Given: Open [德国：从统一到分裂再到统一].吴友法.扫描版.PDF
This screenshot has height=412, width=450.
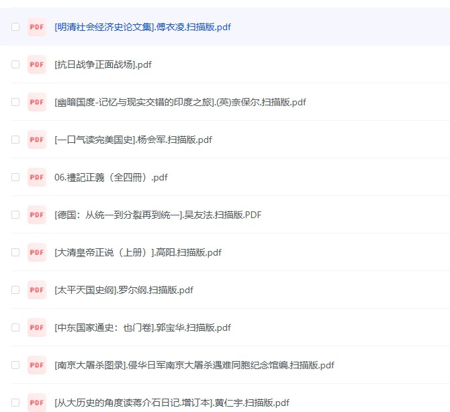Looking at the screenshot, I should (x=158, y=215).
